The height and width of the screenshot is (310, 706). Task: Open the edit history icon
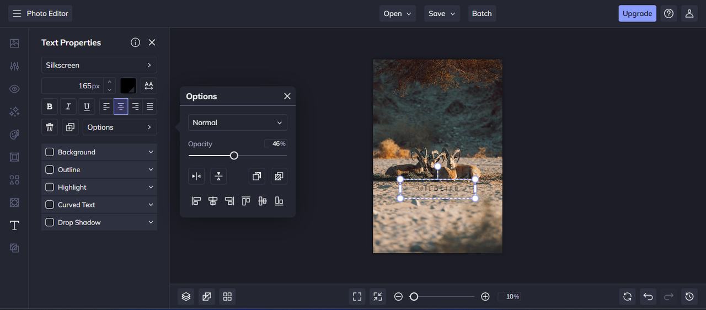(x=689, y=297)
